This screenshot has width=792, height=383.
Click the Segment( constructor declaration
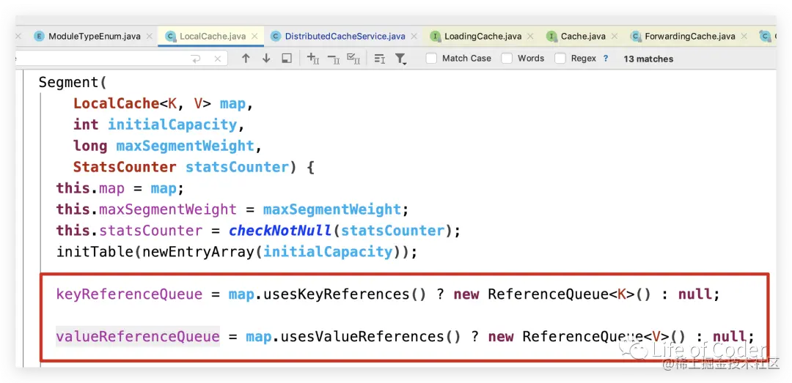(73, 82)
